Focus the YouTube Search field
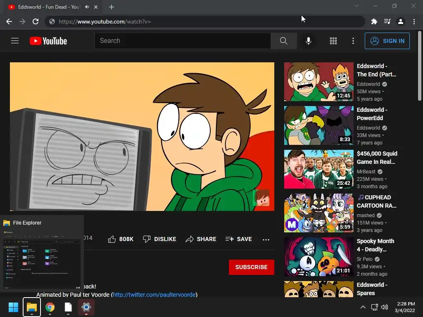The image size is (423, 317). pyautogui.click(x=183, y=41)
